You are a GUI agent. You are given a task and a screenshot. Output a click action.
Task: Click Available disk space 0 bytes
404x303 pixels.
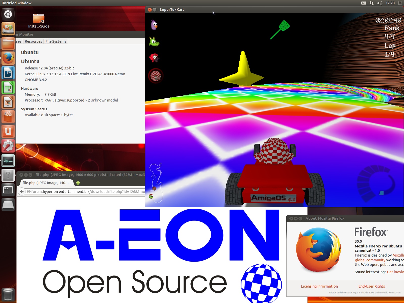coord(49,115)
